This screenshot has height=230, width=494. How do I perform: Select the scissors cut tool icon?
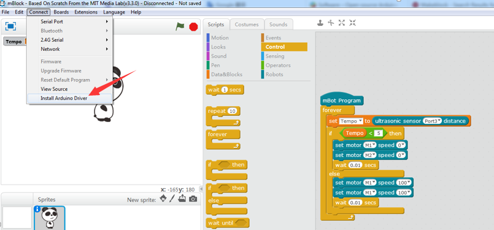pyautogui.click(x=331, y=23)
